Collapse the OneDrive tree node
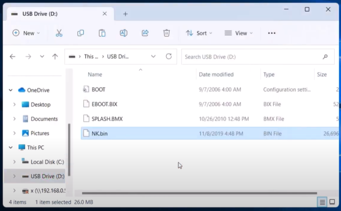341x211 pixels. click(12, 90)
